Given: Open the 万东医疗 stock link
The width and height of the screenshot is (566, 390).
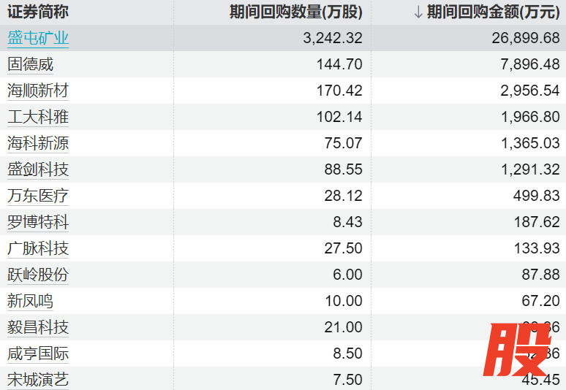Looking at the screenshot, I should (x=38, y=196).
